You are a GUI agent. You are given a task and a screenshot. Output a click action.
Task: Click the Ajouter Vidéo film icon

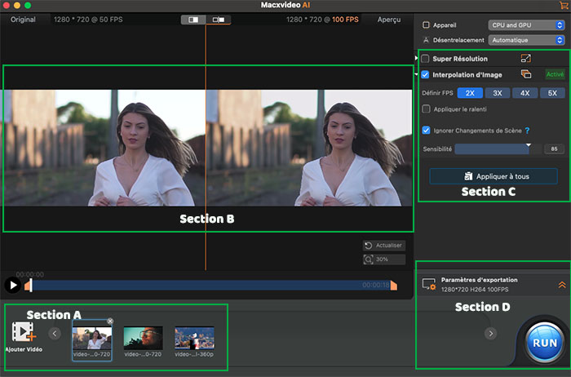pos(24,331)
